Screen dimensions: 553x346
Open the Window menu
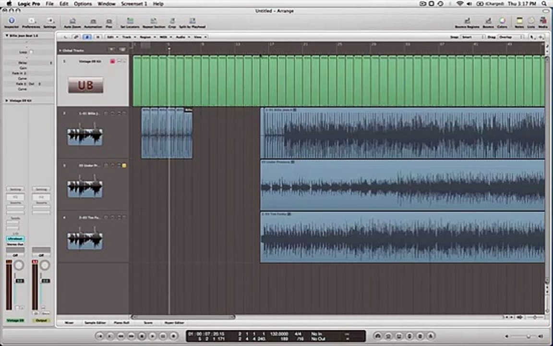[x=107, y=3]
